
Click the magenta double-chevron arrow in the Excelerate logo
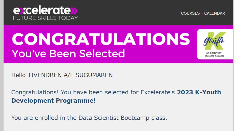click(x=74, y=11)
